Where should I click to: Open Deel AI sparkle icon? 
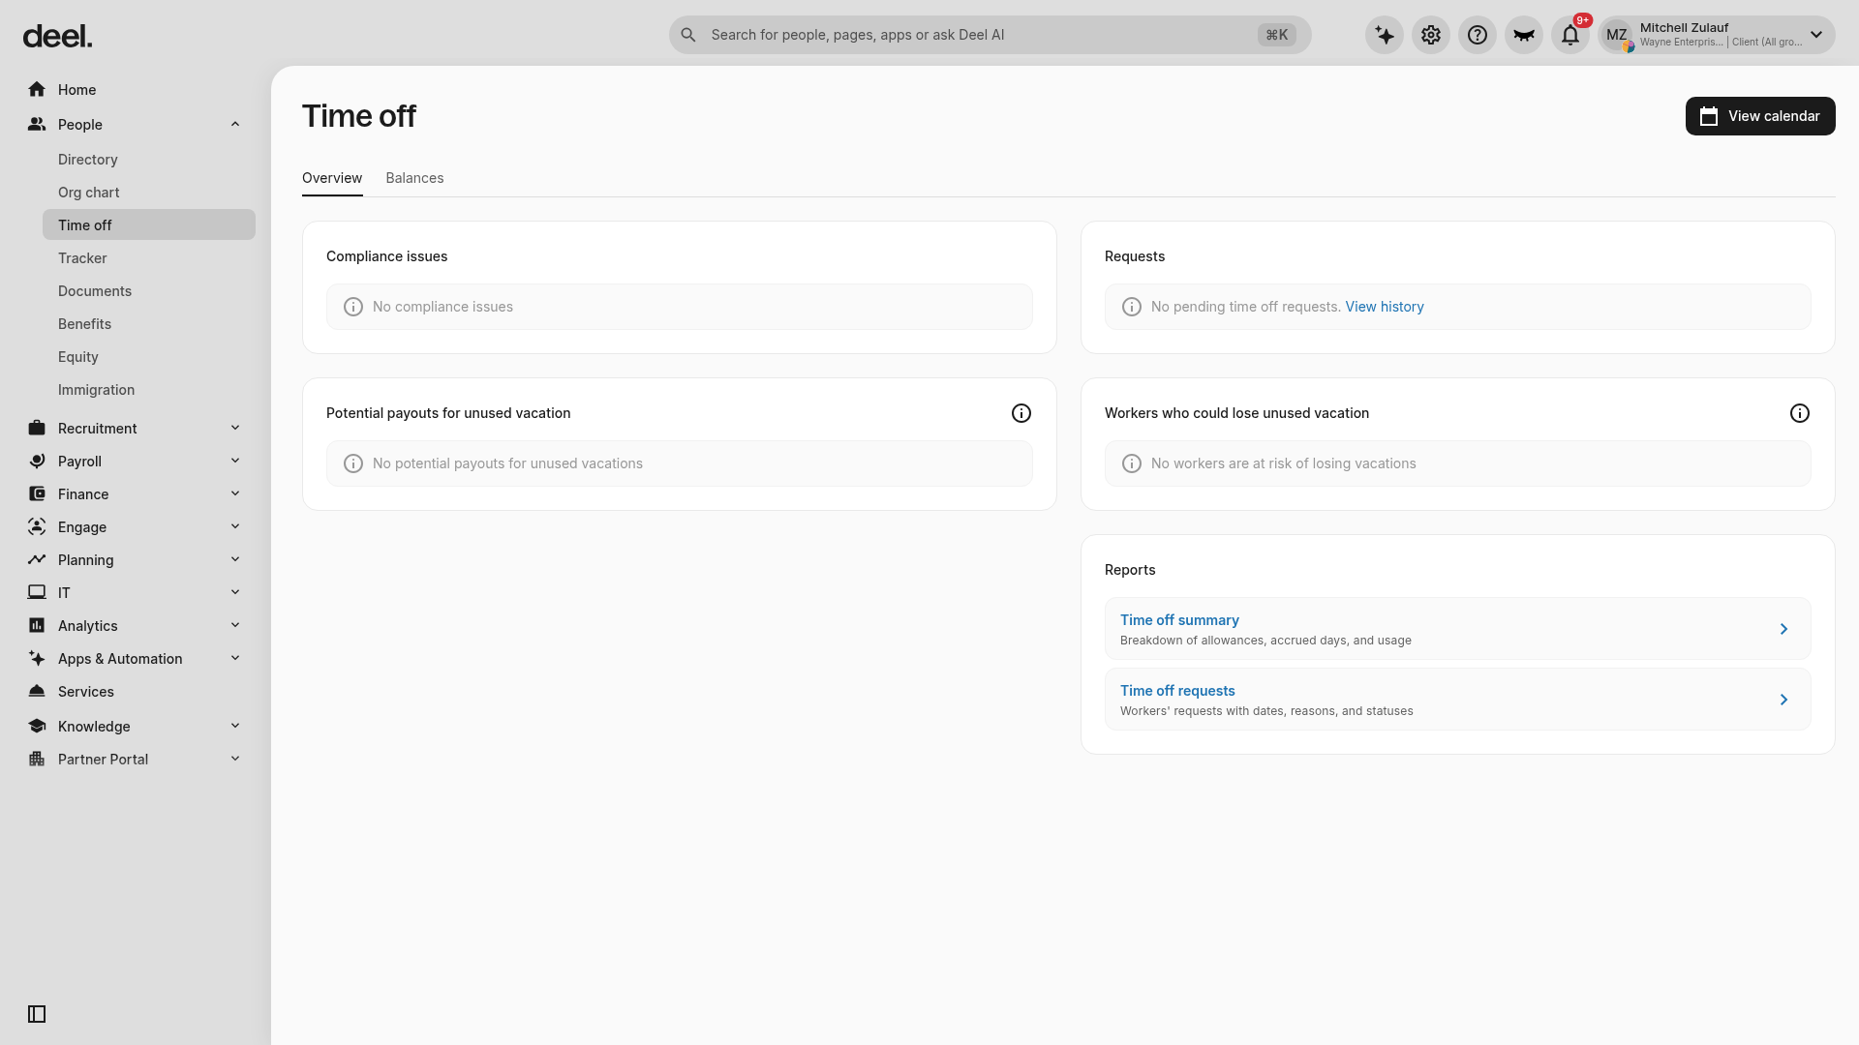1385,35
